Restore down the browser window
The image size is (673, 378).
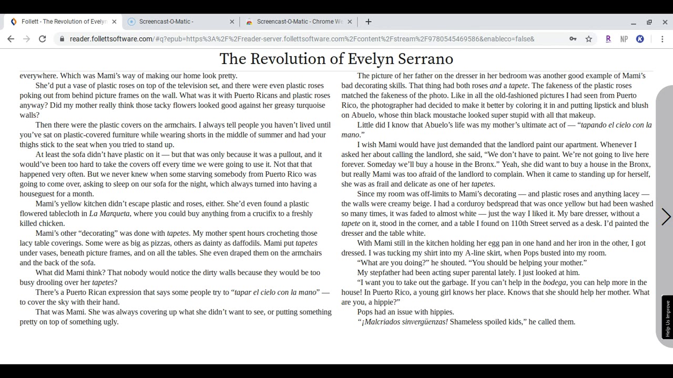click(x=649, y=22)
